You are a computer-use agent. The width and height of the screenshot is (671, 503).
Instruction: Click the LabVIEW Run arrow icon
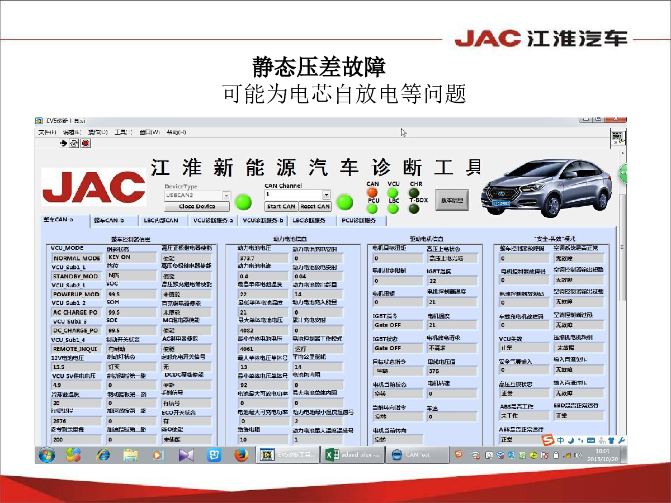tap(64, 143)
